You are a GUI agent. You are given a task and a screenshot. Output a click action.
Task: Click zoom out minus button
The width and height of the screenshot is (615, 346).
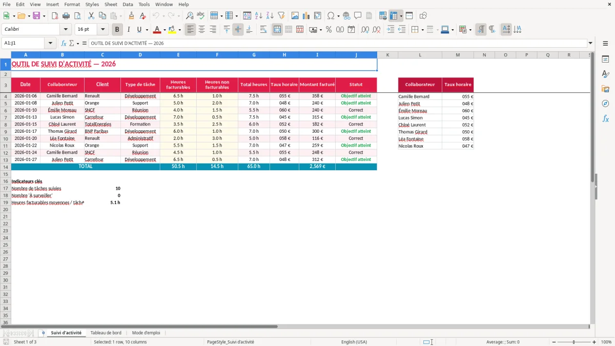click(554, 342)
